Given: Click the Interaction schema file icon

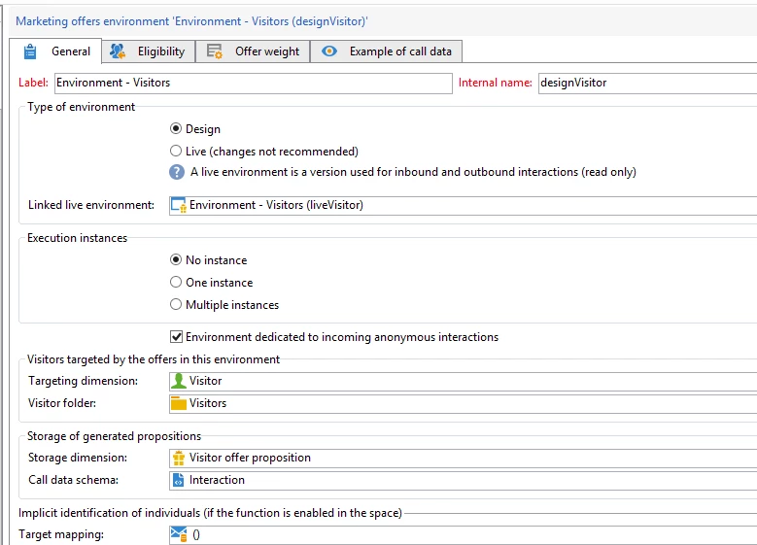Looking at the screenshot, I should tap(179, 480).
